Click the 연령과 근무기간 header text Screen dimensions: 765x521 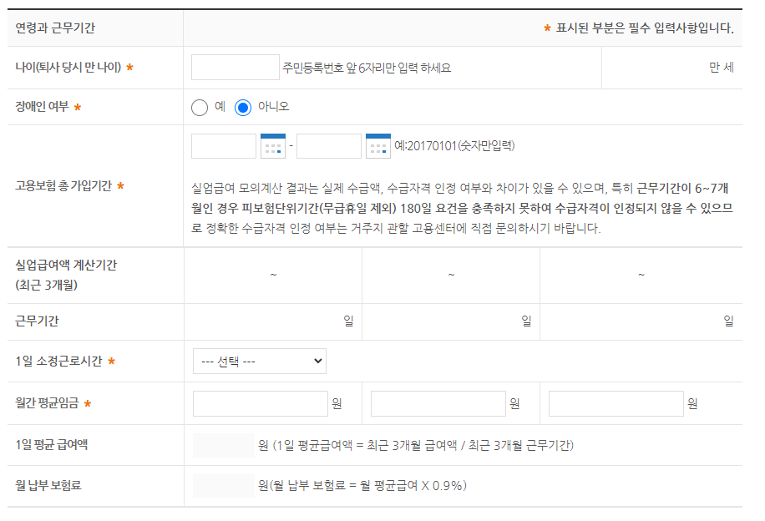click(x=55, y=28)
